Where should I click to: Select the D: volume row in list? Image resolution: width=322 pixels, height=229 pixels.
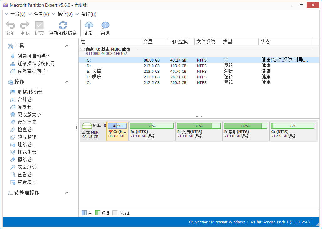[199, 66]
